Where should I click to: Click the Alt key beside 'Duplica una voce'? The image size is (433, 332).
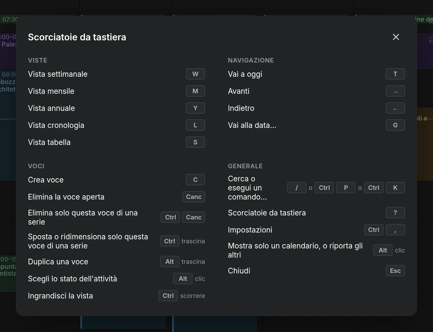(x=169, y=262)
